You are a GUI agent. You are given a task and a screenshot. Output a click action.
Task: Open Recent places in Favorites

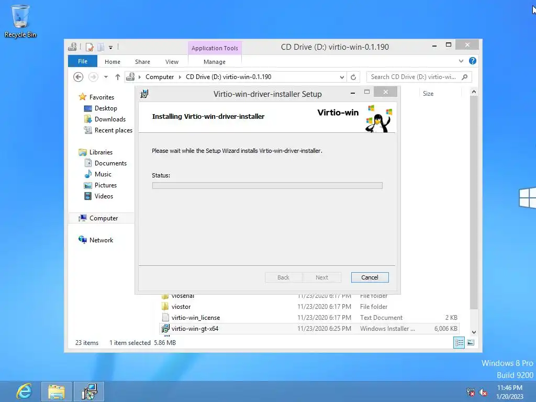coord(113,130)
